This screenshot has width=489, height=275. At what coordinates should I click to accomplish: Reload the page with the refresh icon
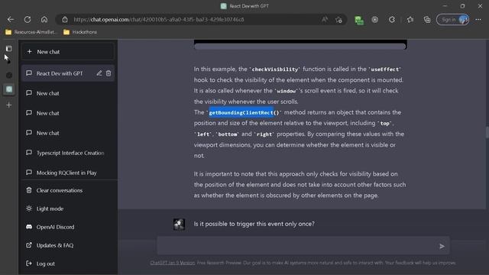[28, 20]
